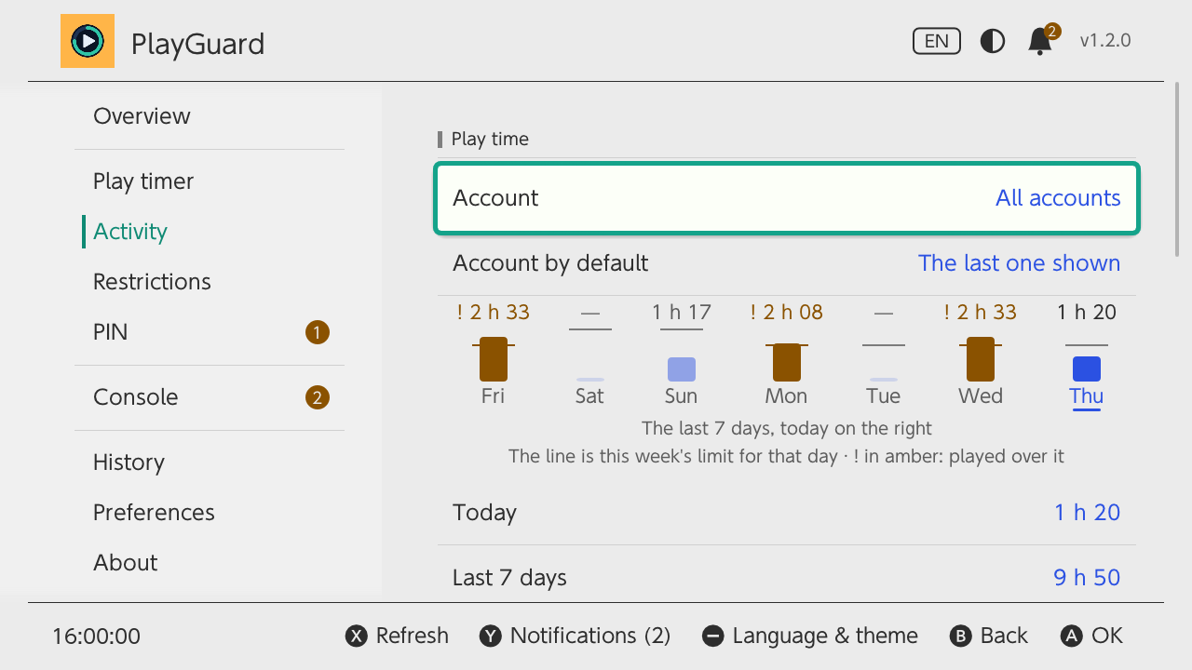Open Preferences in the sidebar

click(x=210, y=513)
